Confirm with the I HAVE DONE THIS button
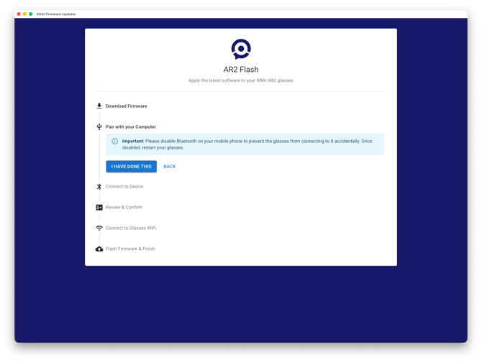Viewport: 482px width, 362px height. pos(131,166)
